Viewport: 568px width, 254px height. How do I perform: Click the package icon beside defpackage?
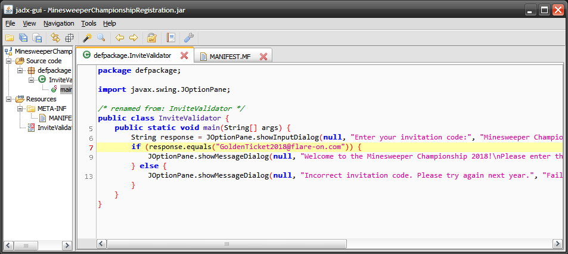pyautogui.click(x=32, y=70)
